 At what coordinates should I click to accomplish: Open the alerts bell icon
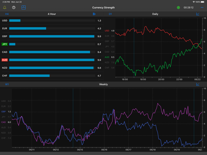tap(5, 7)
